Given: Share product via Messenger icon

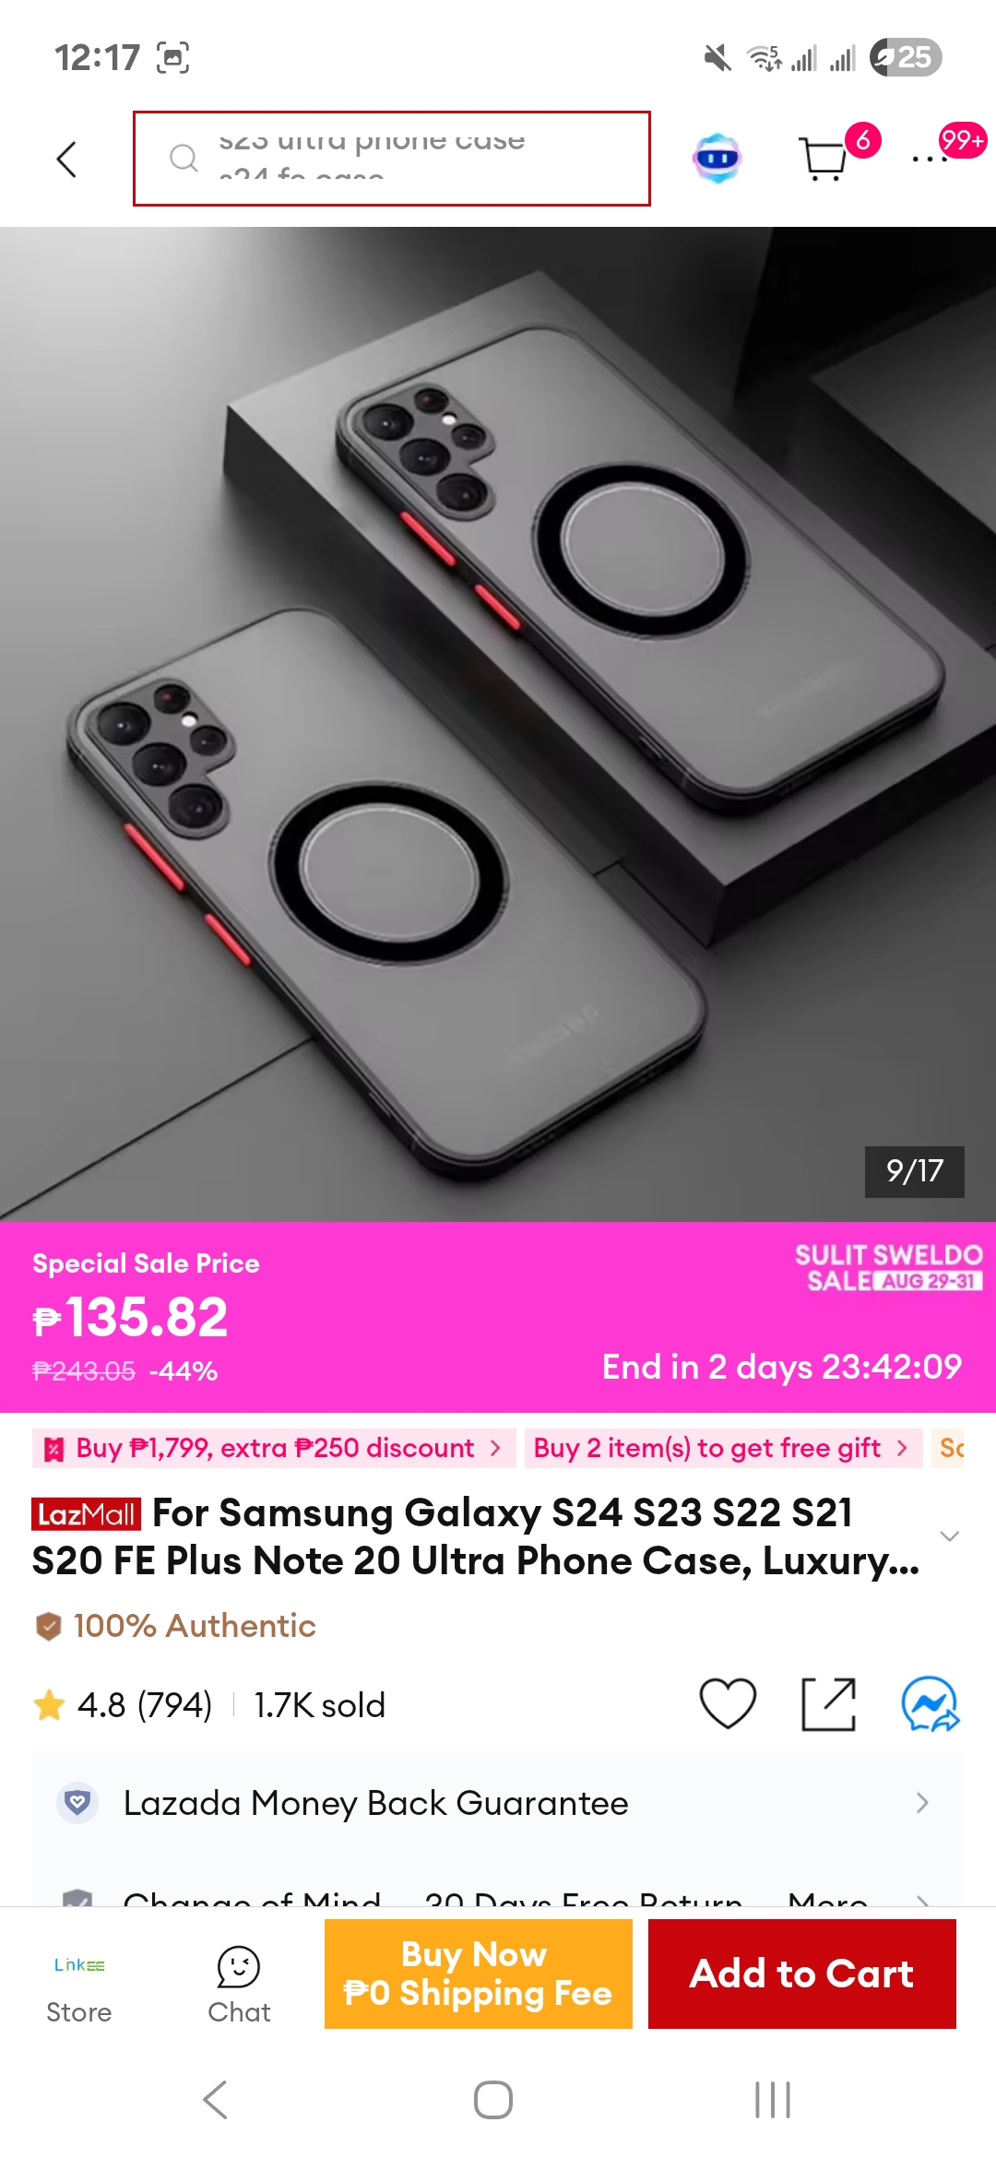Looking at the screenshot, I should (930, 1704).
